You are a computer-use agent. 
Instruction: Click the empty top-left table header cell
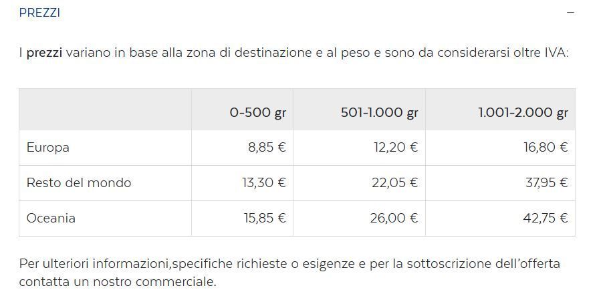tap(105, 110)
